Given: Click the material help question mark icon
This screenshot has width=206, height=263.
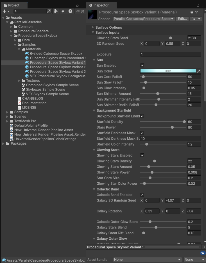Looking at the screenshot, I should tap(192, 12).
